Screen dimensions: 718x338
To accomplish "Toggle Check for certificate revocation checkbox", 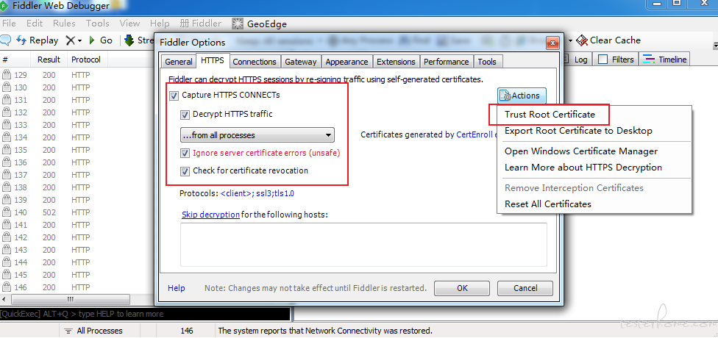I will coord(185,171).
